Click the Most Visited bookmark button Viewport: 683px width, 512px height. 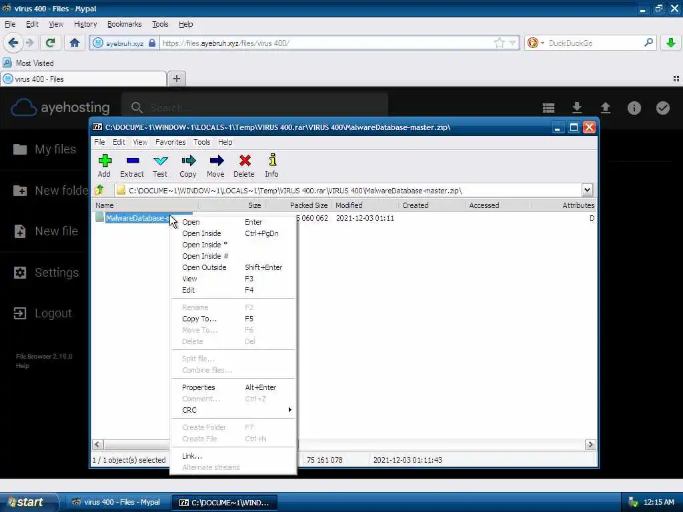pyautogui.click(x=29, y=63)
